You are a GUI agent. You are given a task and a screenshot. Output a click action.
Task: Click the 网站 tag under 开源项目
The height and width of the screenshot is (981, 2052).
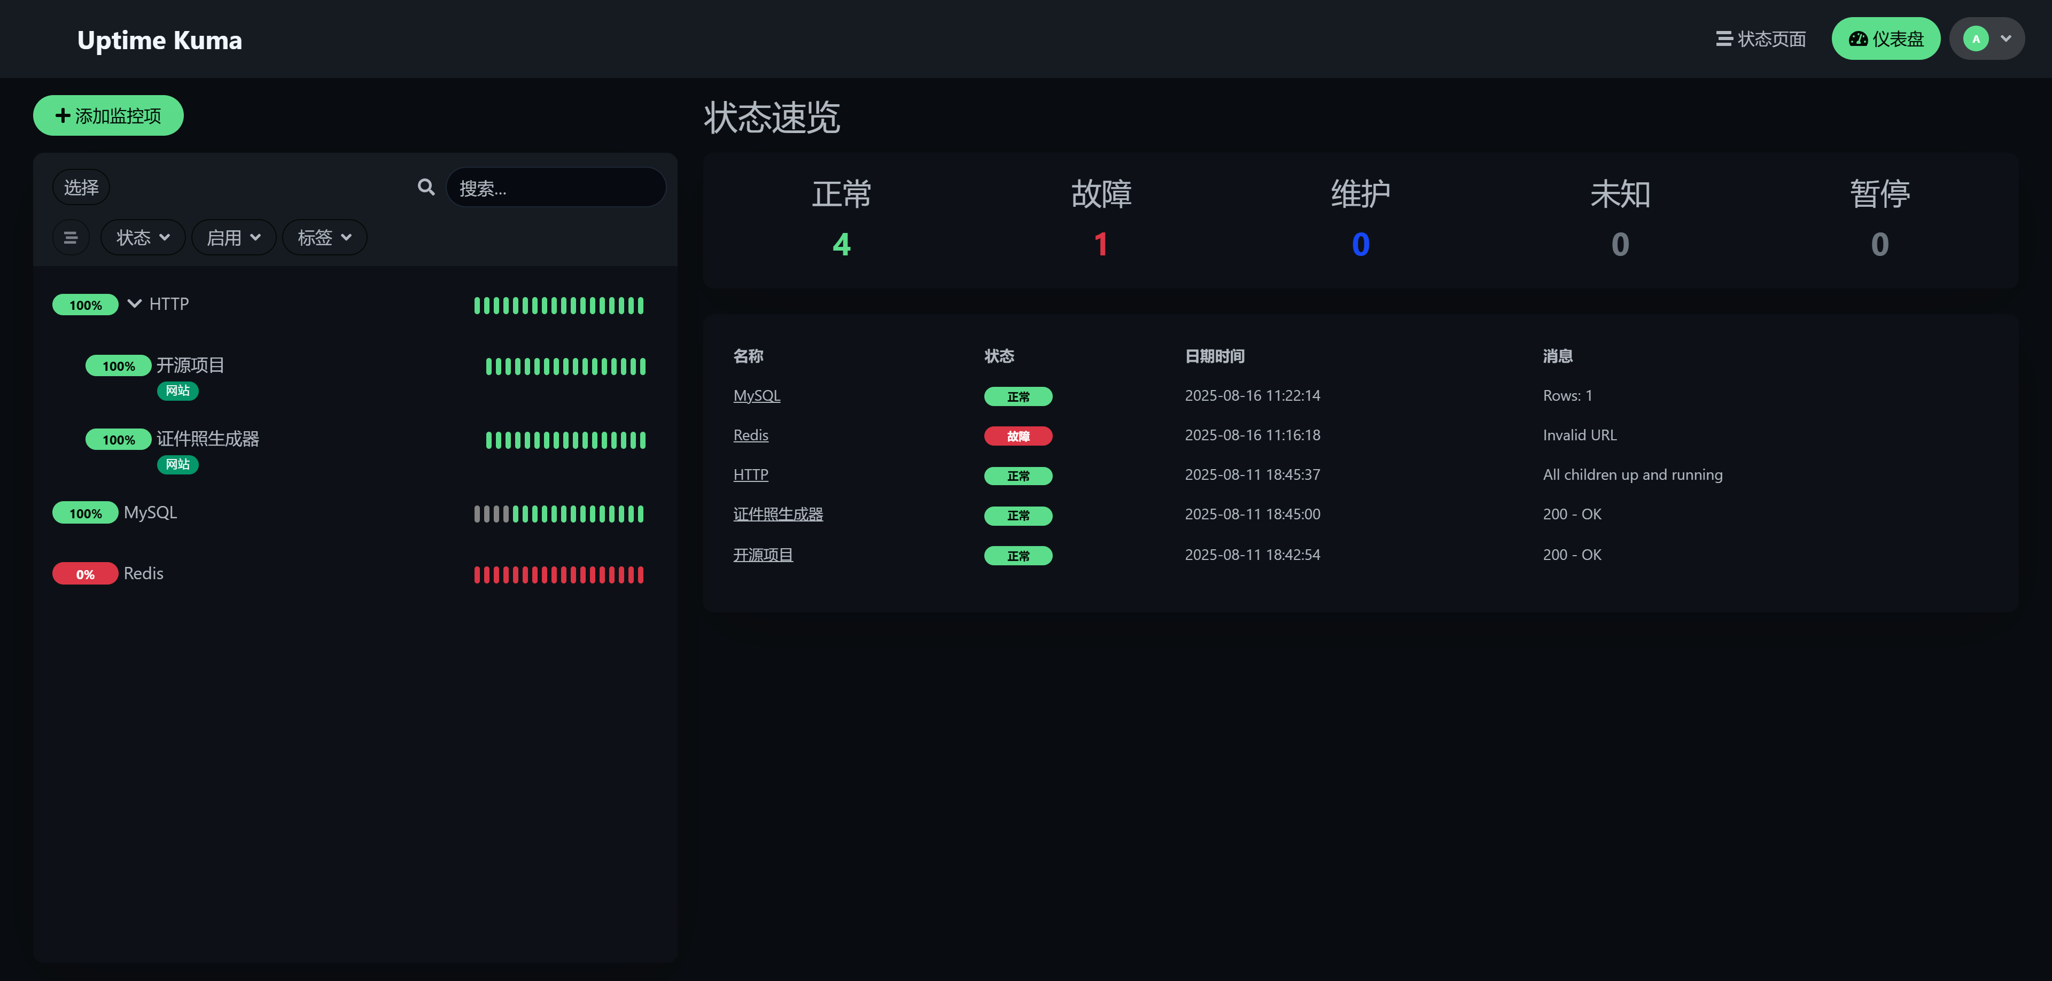177,390
